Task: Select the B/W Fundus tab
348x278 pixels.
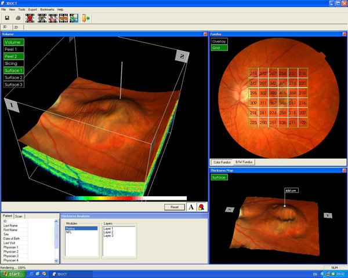Action: click(x=244, y=162)
